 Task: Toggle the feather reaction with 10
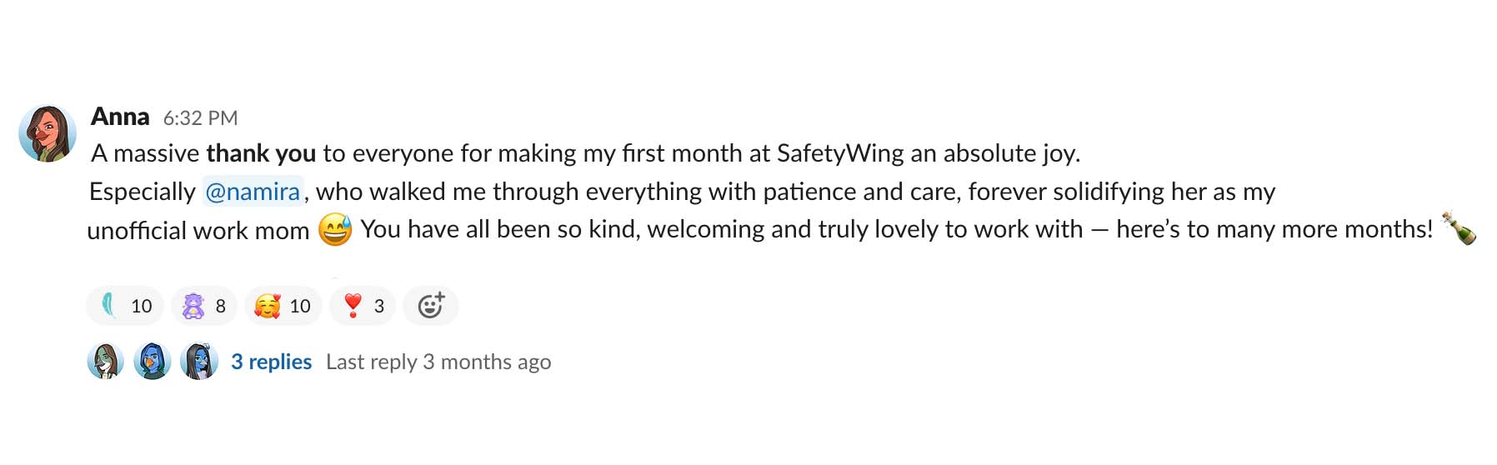(125, 306)
